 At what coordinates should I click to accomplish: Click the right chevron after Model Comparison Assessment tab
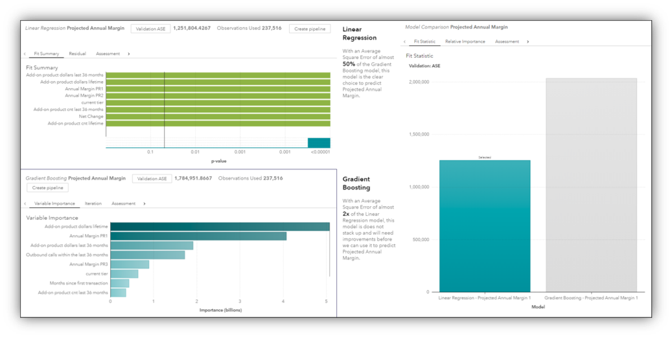pos(527,41)
